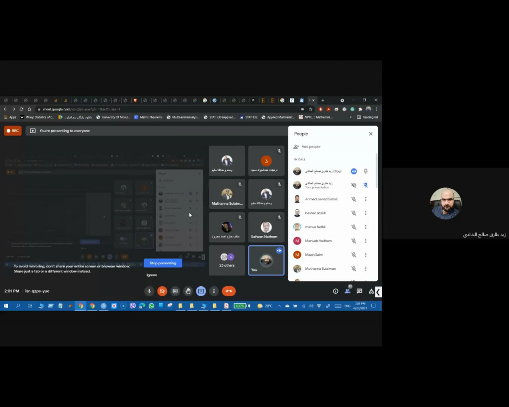509x407 pixels.
Task: Open more actions for bashar altalib
Action: [366, 213]
